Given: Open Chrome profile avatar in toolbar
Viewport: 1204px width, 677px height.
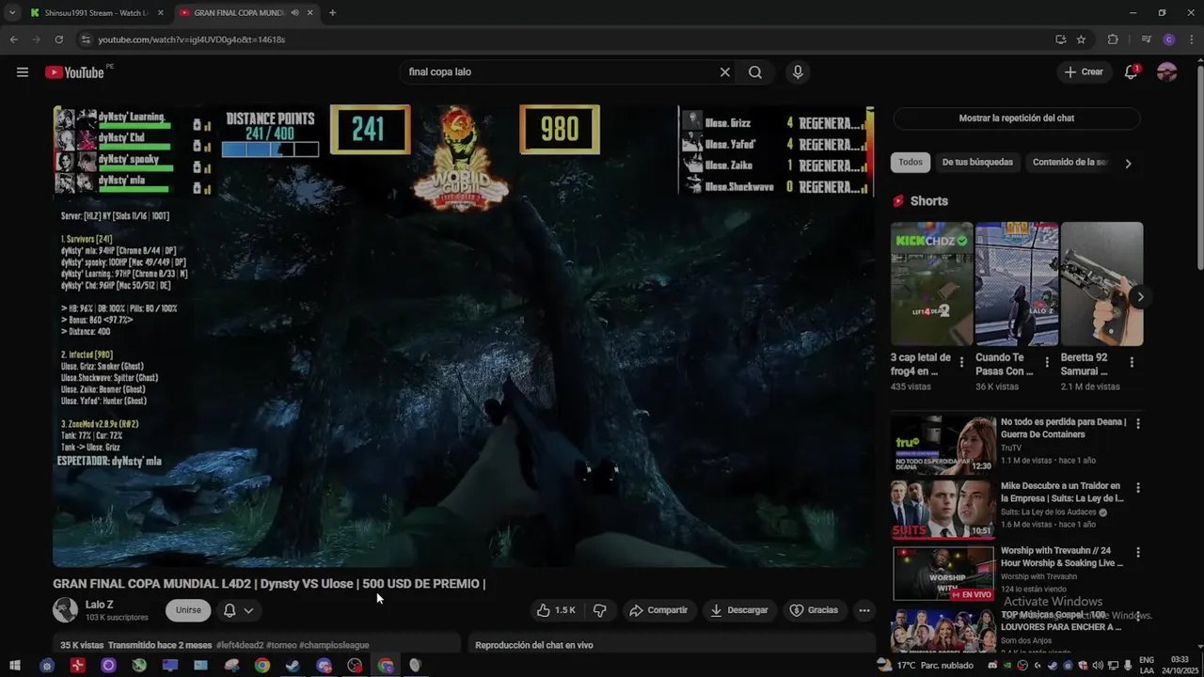Looking at the screenshot, I should coord(1169,39).
